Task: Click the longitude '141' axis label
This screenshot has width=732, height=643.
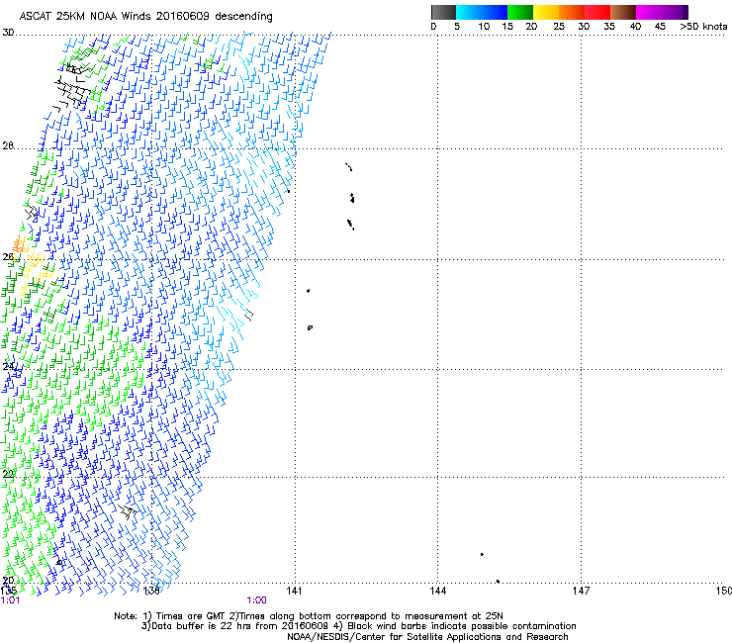Action: [x=294, y=592]
